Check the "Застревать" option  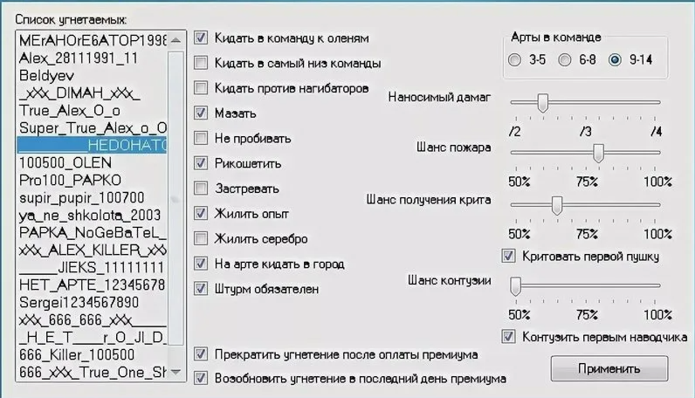(201, 189)
